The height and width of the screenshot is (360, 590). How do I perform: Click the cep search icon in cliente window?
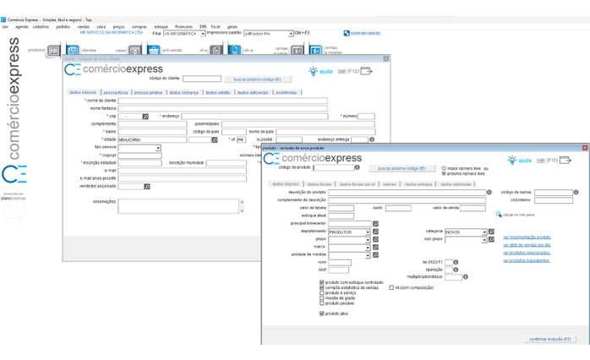(145, 117)
